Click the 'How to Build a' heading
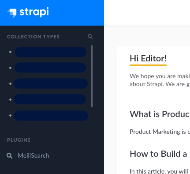The image size is (190, 174). pos(158,154)
